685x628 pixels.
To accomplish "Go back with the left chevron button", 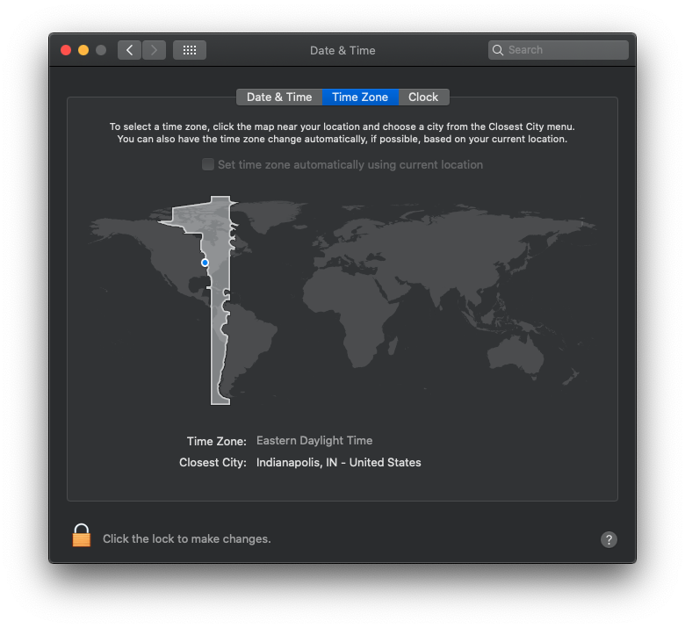I will tap(129, 50).
